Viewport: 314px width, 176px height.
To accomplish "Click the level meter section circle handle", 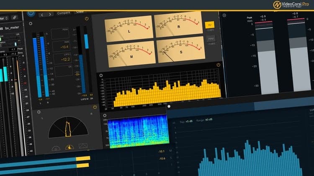I will (31, 23).
